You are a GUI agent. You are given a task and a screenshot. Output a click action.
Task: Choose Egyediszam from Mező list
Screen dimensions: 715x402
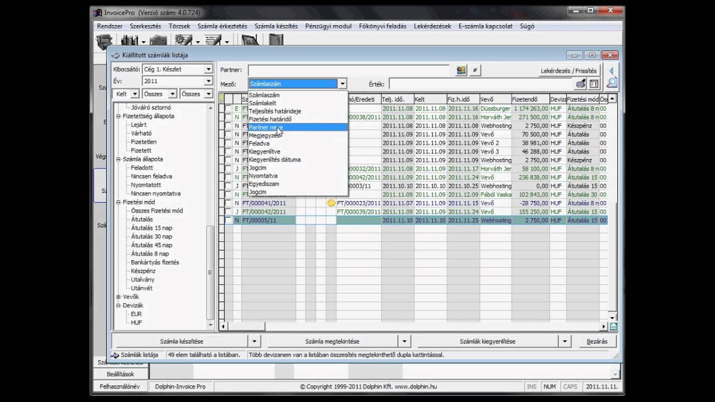tap(298, 184)
